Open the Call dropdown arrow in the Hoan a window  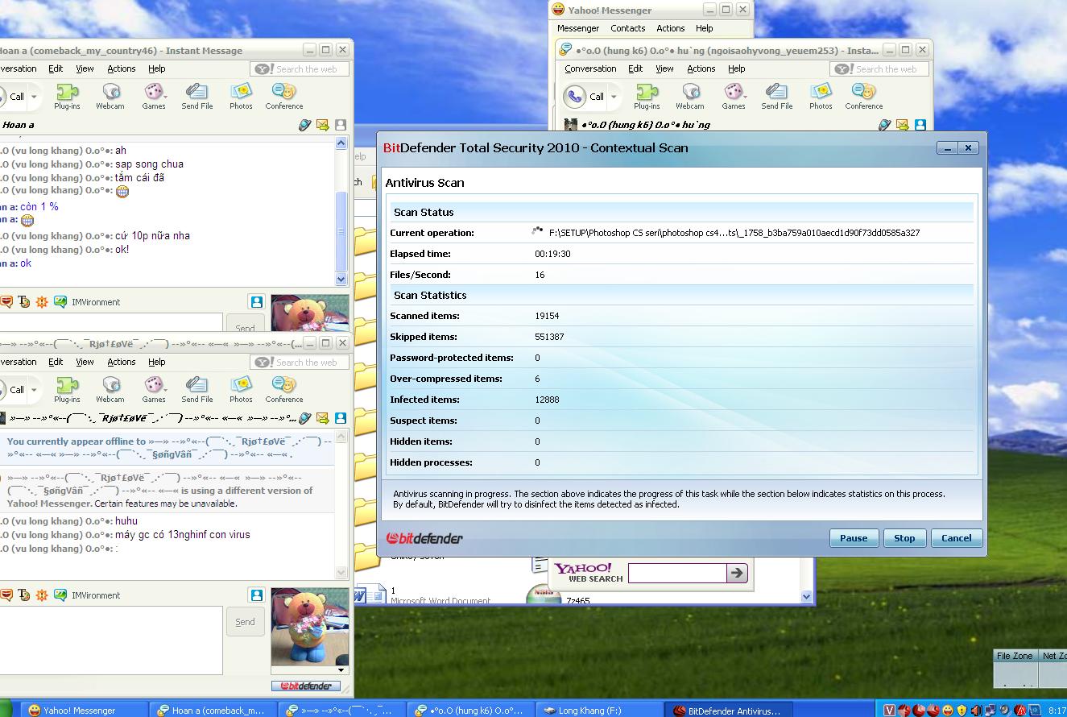pos(34,97)
